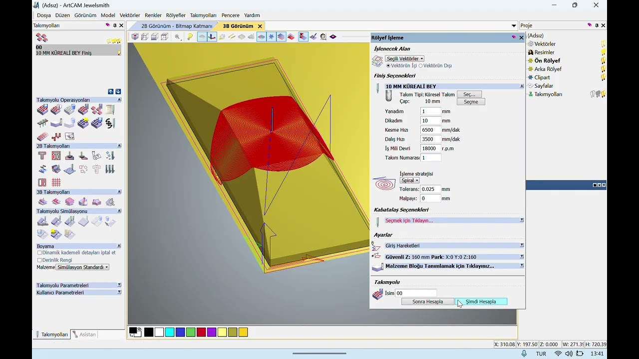Image resolution: width=639 pixels, height=359 pixels.
Task: Click the İsim toolpath name field
Action: click(x=416, y=293)
